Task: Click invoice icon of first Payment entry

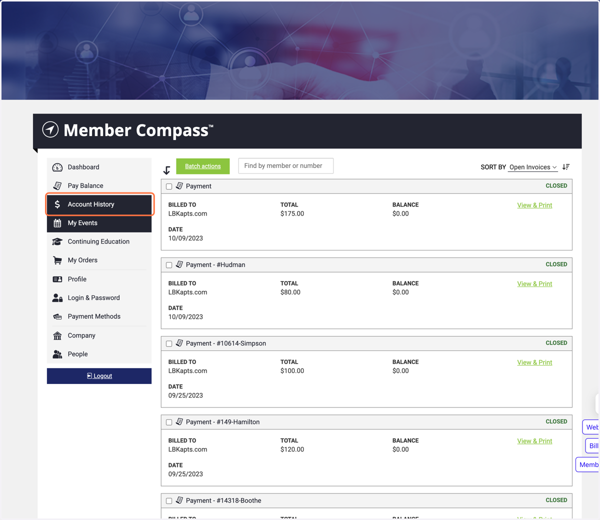Action: click(x=179, y=186)
